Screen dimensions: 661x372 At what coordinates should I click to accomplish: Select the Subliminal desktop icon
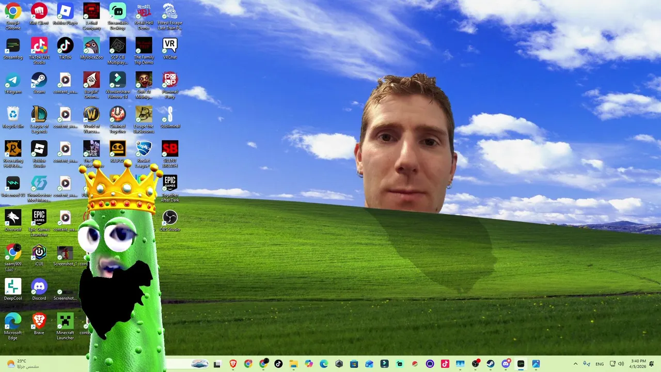pyautogui.click(x=170, y=118)
